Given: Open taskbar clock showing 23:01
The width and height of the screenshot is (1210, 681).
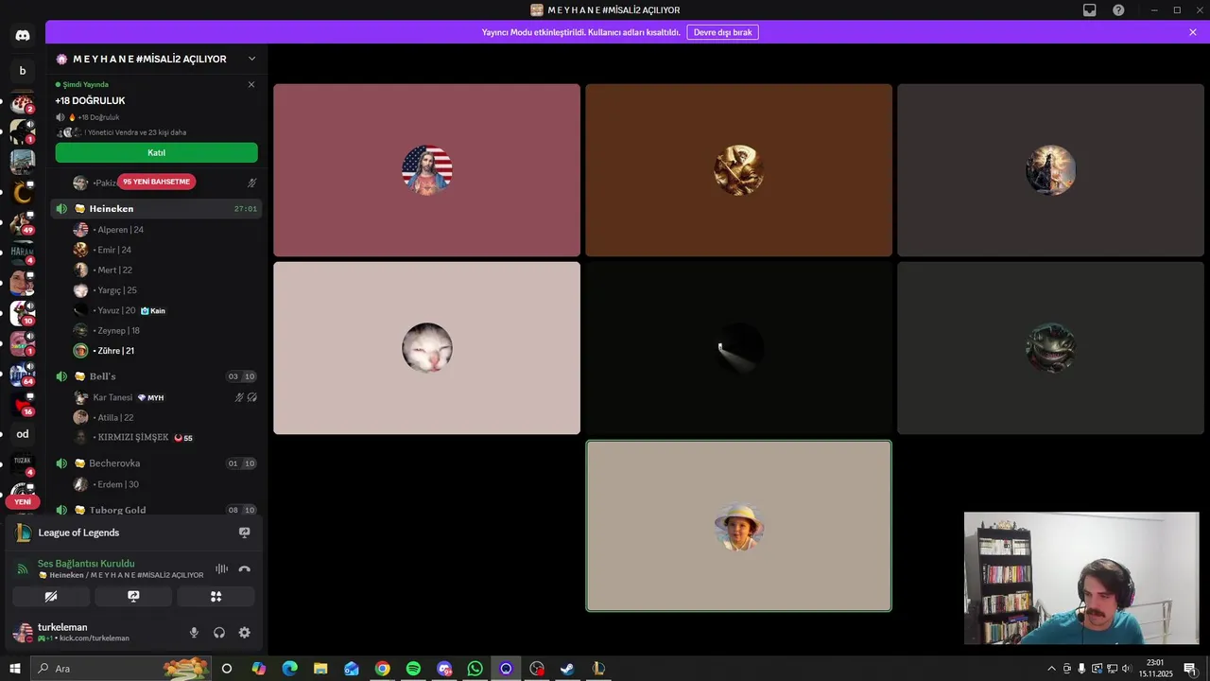Looking at the screenshot, I should click(x=1155, y=669).
